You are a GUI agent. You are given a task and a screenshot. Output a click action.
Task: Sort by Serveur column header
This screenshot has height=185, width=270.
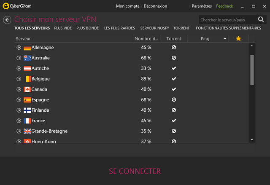pyautogui.click(x=74, y=39)
